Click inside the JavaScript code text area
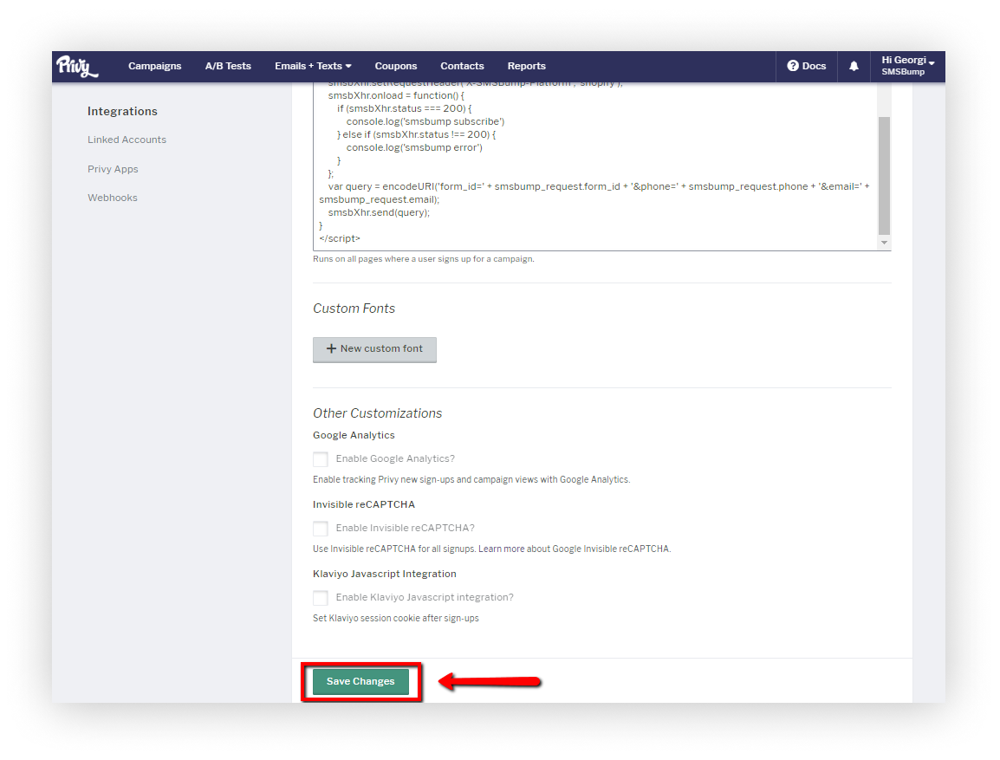Viewport: 1000px width, 760px height. 595,166
